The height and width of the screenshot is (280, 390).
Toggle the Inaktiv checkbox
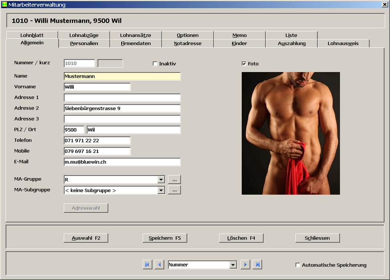(x=155, y=64)
